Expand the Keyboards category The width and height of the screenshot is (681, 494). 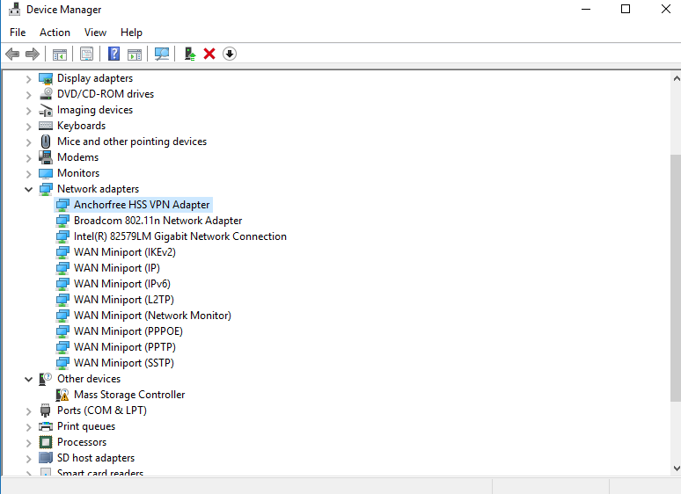click(x=29, y=126)
